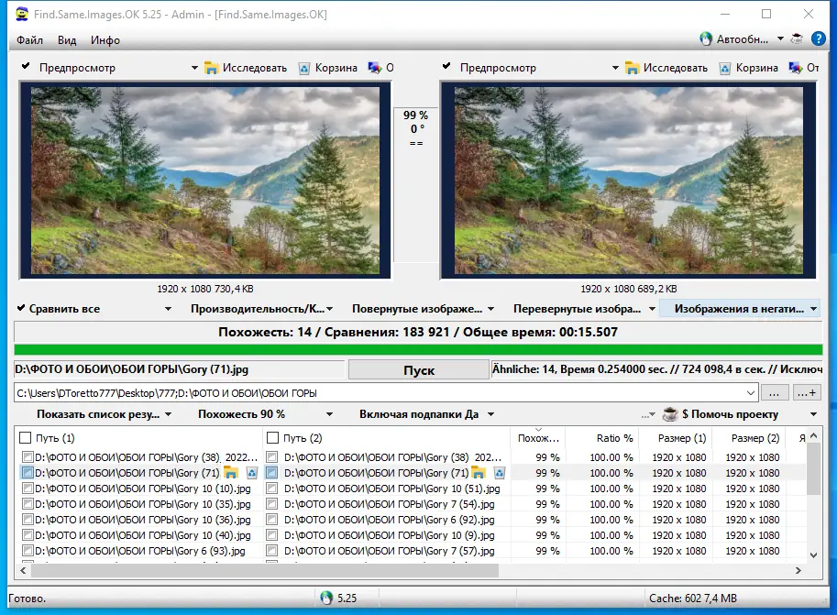The image size is (837, 615).
Task: Select Gory 6 (92).jpg row path
Action: point(389,519)
